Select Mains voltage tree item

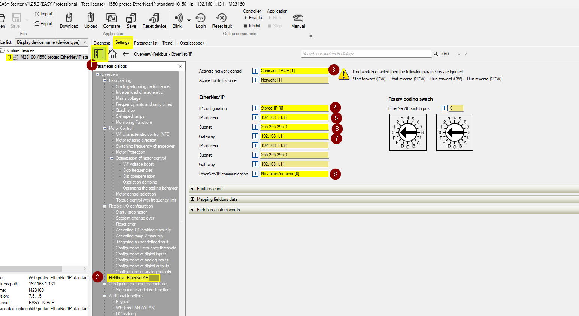(x=128, y=98)
